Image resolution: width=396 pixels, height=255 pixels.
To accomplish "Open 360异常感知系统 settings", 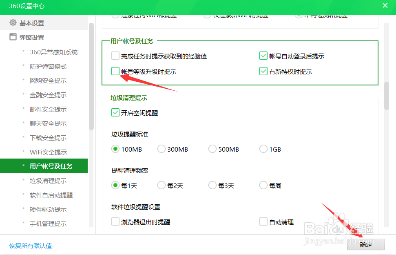I will point(53,52).
